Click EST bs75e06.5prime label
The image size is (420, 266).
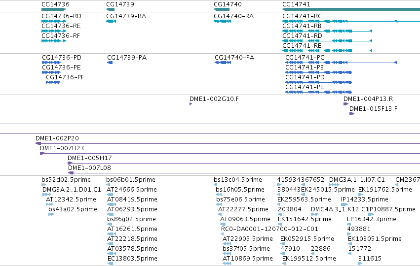click(x=240, y=199)
